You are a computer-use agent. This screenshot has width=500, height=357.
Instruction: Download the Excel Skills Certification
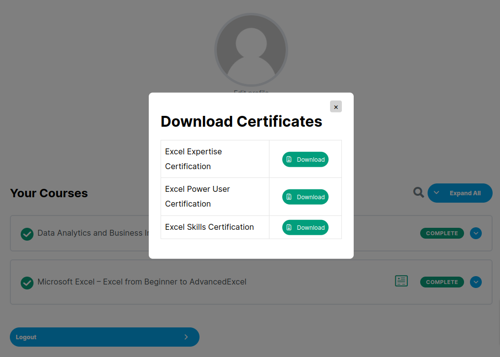pyautogui.click(x=305, y=227)
